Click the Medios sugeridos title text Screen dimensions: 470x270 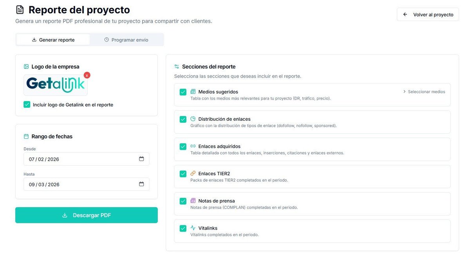(218, 92)
